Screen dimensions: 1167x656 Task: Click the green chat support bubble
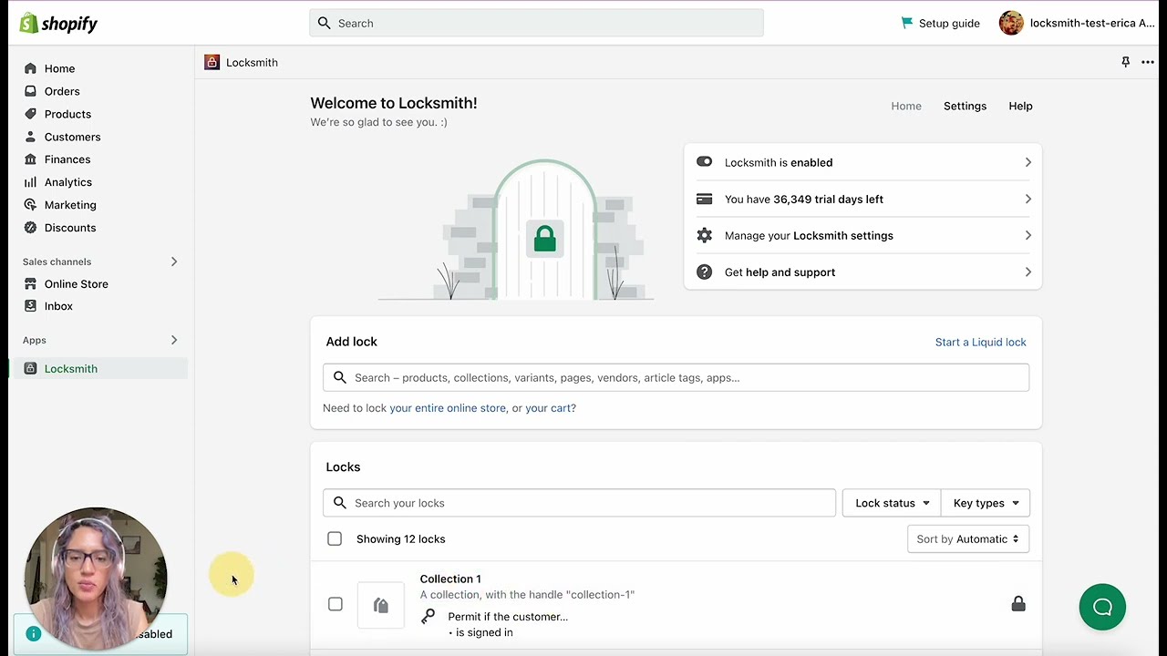click(1102, 607)
